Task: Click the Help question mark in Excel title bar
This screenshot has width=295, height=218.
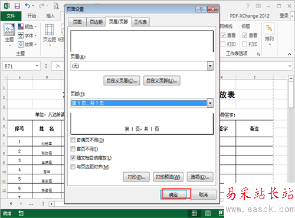Action: coord(248,6)
